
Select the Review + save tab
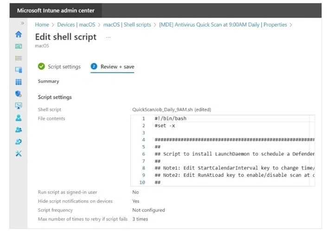point(112,67)
